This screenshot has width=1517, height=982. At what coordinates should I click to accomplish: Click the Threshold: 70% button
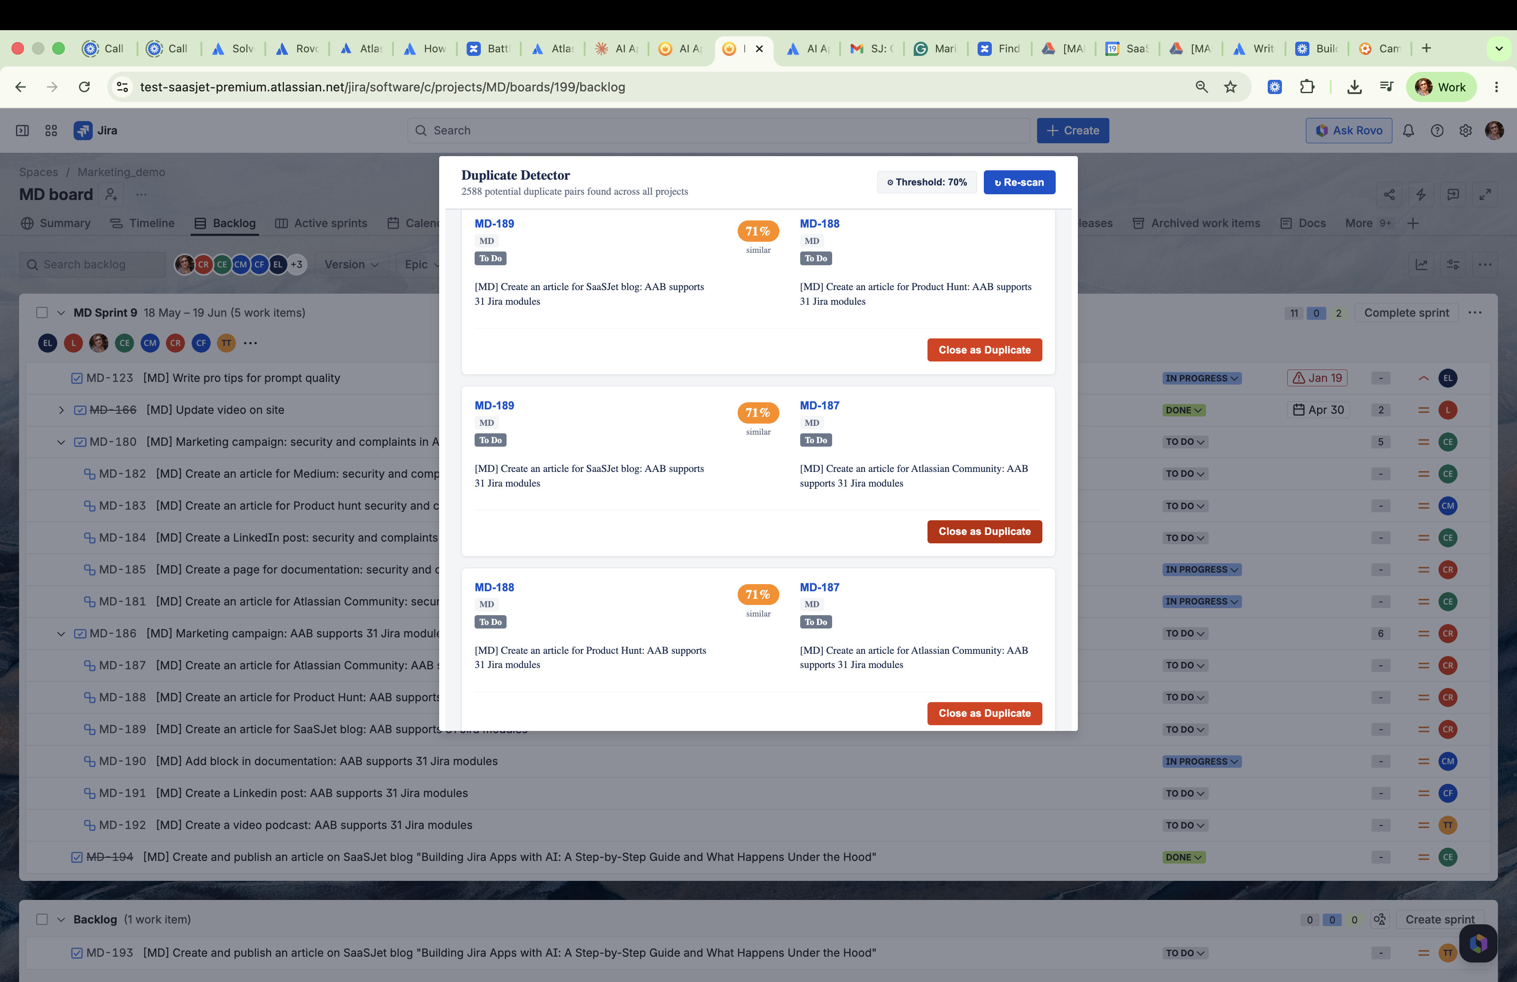927,182
